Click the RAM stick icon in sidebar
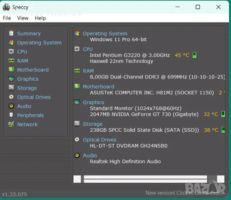Image resolution: width=231 pixels, height=200 pixels. click(x=11, y=60)
